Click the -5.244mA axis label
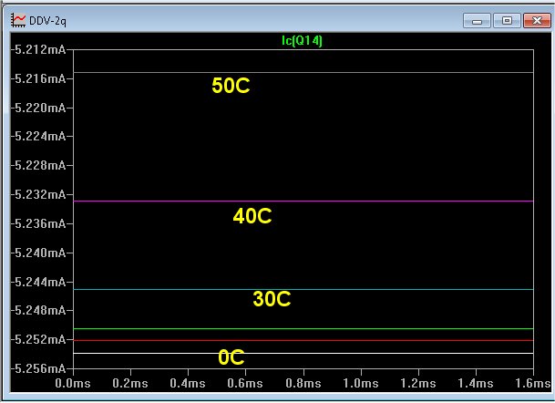555x403 pixels. (38, 283)
